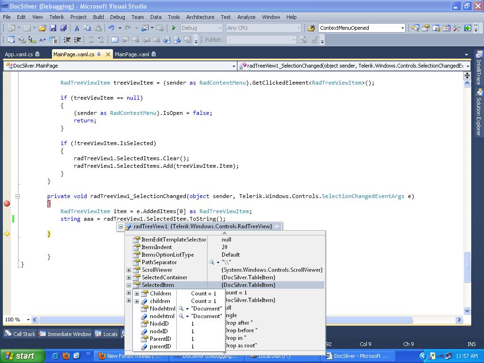Click the Undo arrow icon

tap(111, 28)
